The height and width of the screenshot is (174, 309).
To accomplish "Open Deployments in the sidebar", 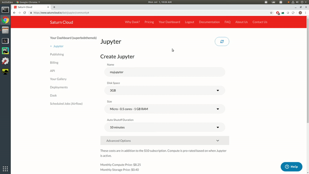I will click(x=59, y=87).
